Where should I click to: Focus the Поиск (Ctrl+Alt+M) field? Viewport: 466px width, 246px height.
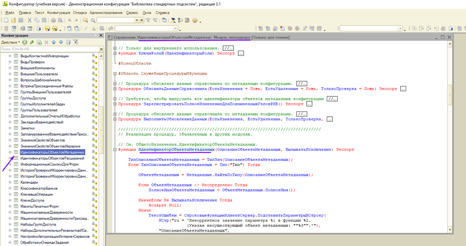pos(49,49)
